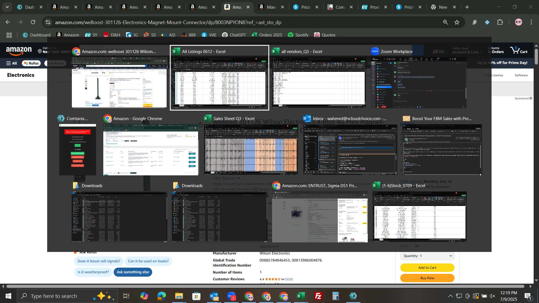Open the Dashboard bookmark
Image resolution: width=539 pixels, height=303 pixels.
[37, 35]
